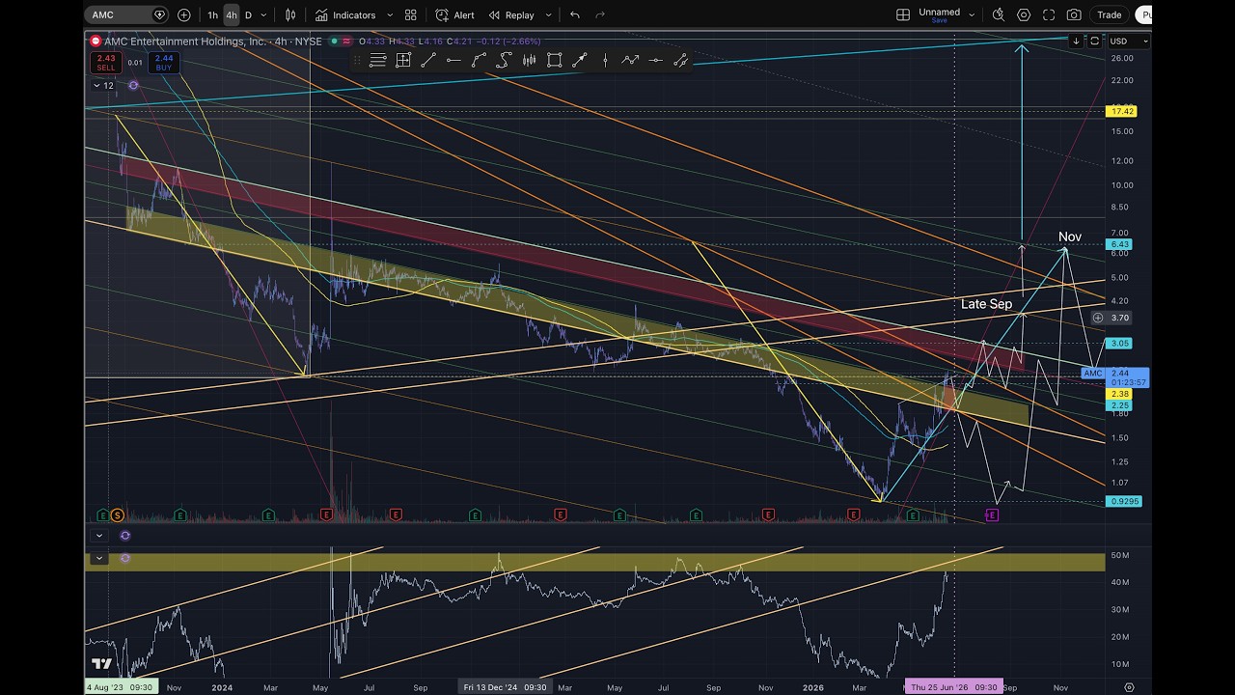Select the 'Late Sep' text annotation

pyautogui.click(x=986, y=304)
